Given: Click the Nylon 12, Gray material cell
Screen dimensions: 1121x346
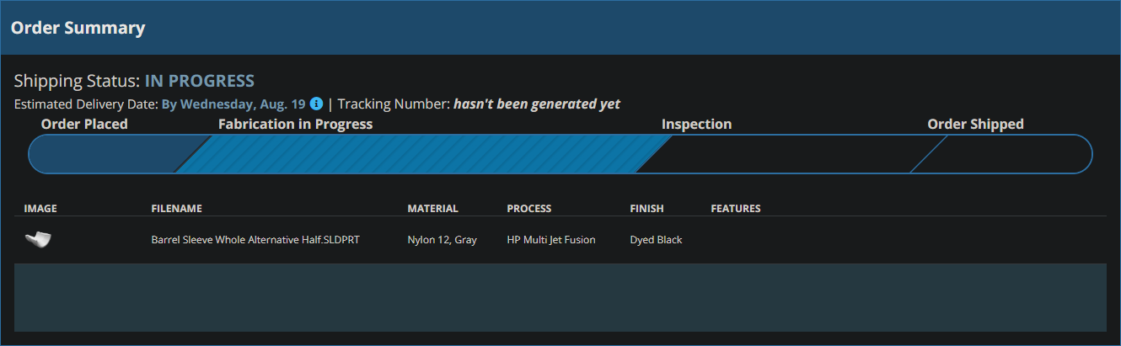Looking at the screenshot, I should coord(442,240).
